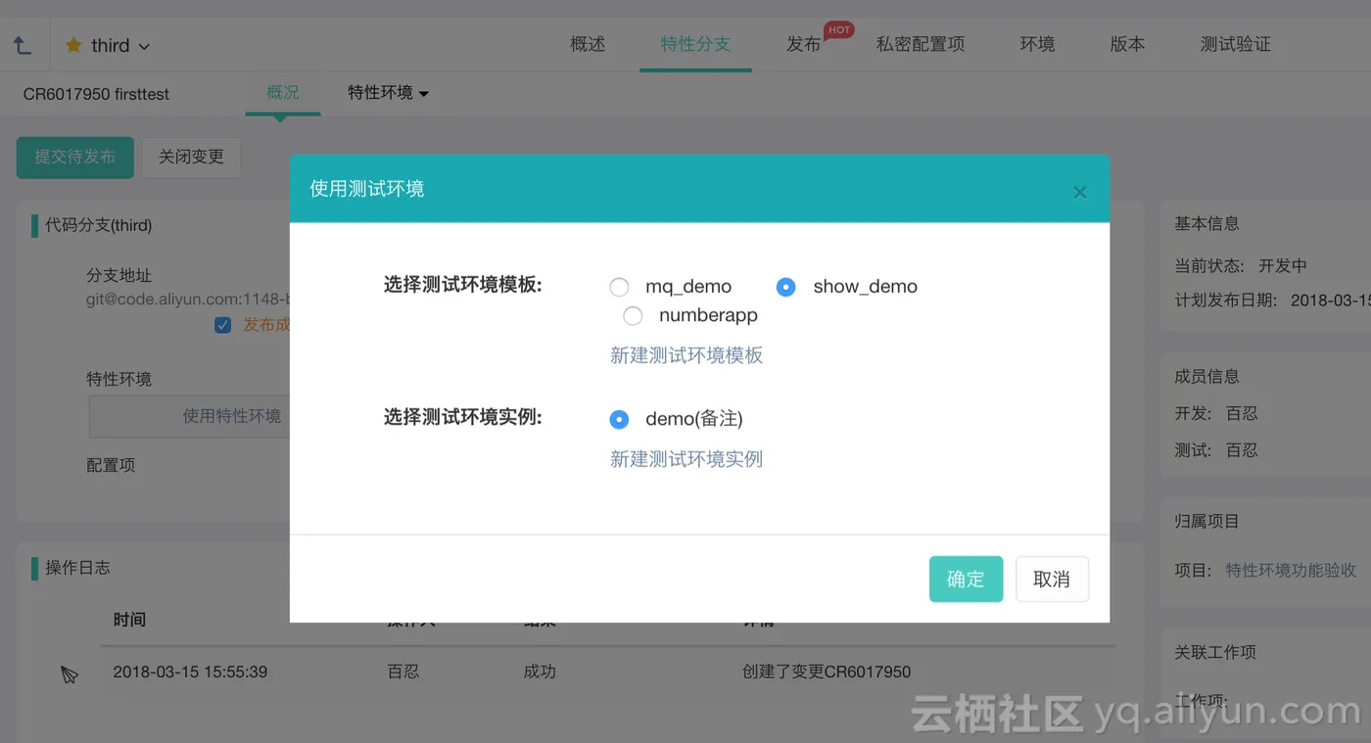Image resolution: width=1371 pixels, height=743 pixels.
Task: Click the 使用特性环境 button
Action: tap(190, 416)
